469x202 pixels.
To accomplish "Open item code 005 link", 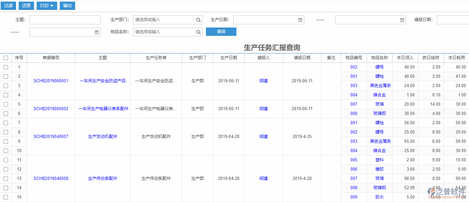I will (354, 160).
